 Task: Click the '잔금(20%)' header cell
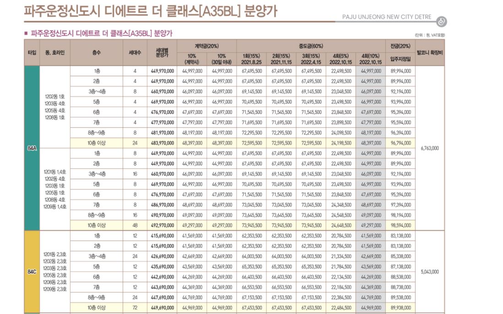tap(400, 46)
